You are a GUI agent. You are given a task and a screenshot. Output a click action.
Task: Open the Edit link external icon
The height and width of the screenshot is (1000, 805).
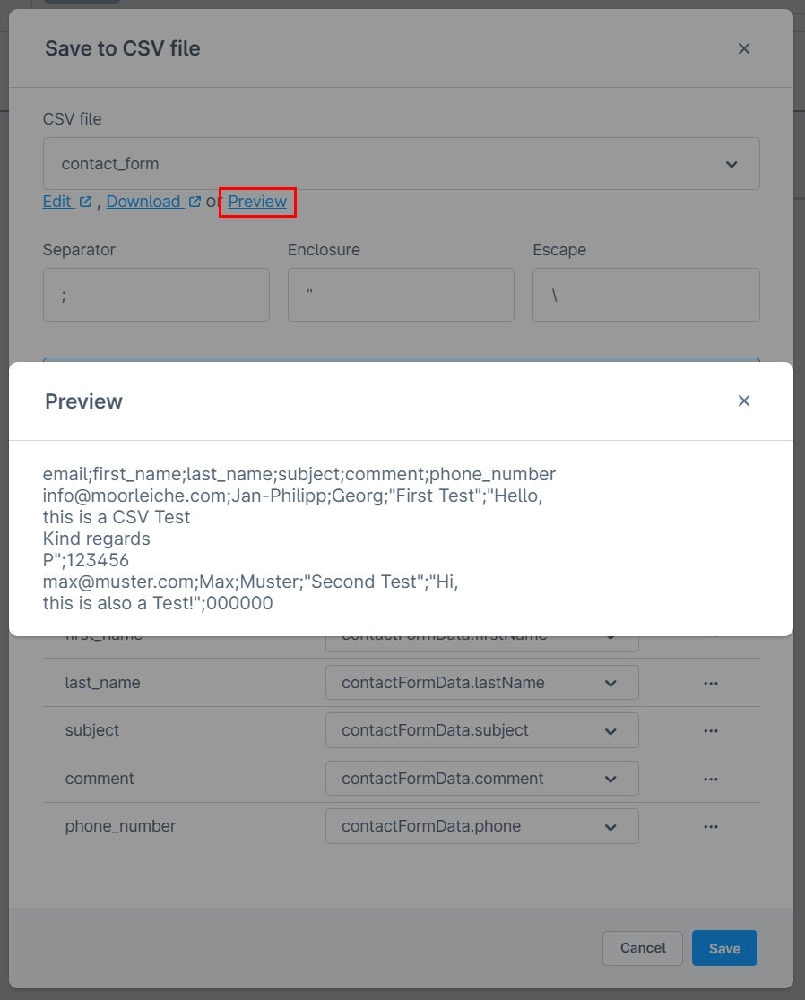coord(85,202)
